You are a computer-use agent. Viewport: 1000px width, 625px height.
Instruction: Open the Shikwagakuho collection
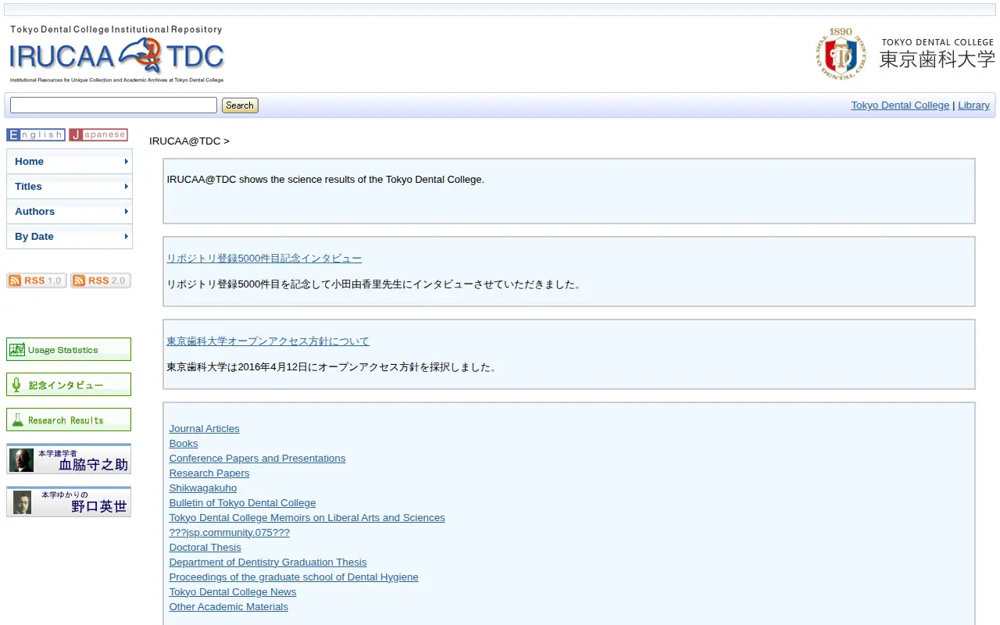coord(203,488)
